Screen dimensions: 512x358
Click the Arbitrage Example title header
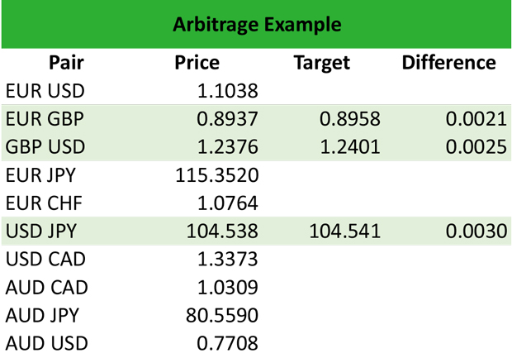(x=256, y=24)
